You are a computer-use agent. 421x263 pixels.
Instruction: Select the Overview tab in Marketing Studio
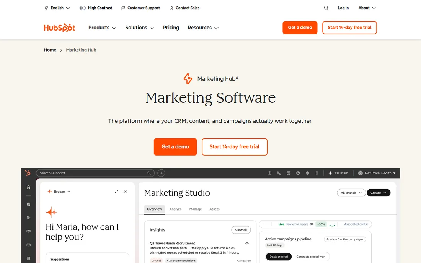click(154, 209)
